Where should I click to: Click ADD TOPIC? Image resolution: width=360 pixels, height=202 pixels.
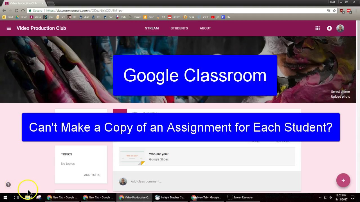92,175
